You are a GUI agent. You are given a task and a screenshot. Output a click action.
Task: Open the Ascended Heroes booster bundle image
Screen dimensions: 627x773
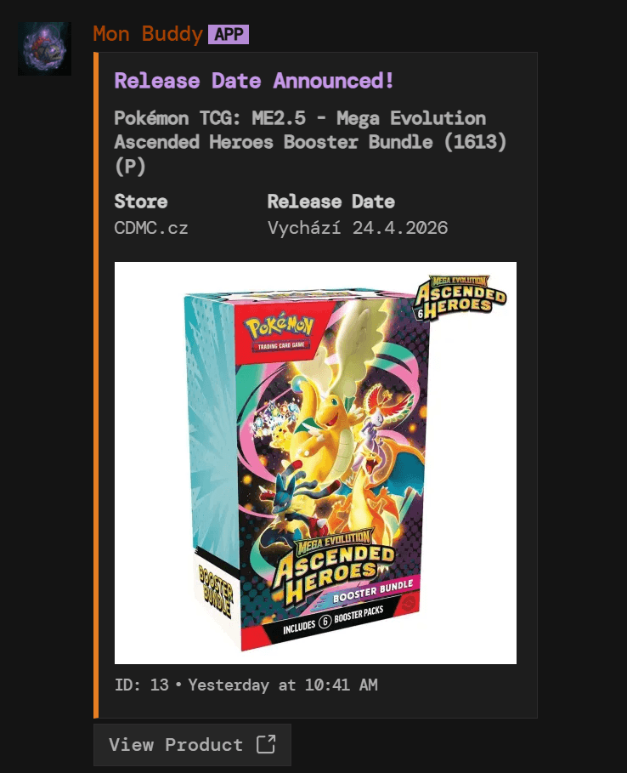pyautogui.click(x=315, y=463)
